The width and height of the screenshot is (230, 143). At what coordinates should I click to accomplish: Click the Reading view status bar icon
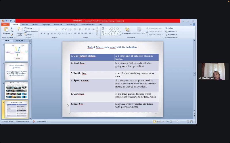coord(160,122)
